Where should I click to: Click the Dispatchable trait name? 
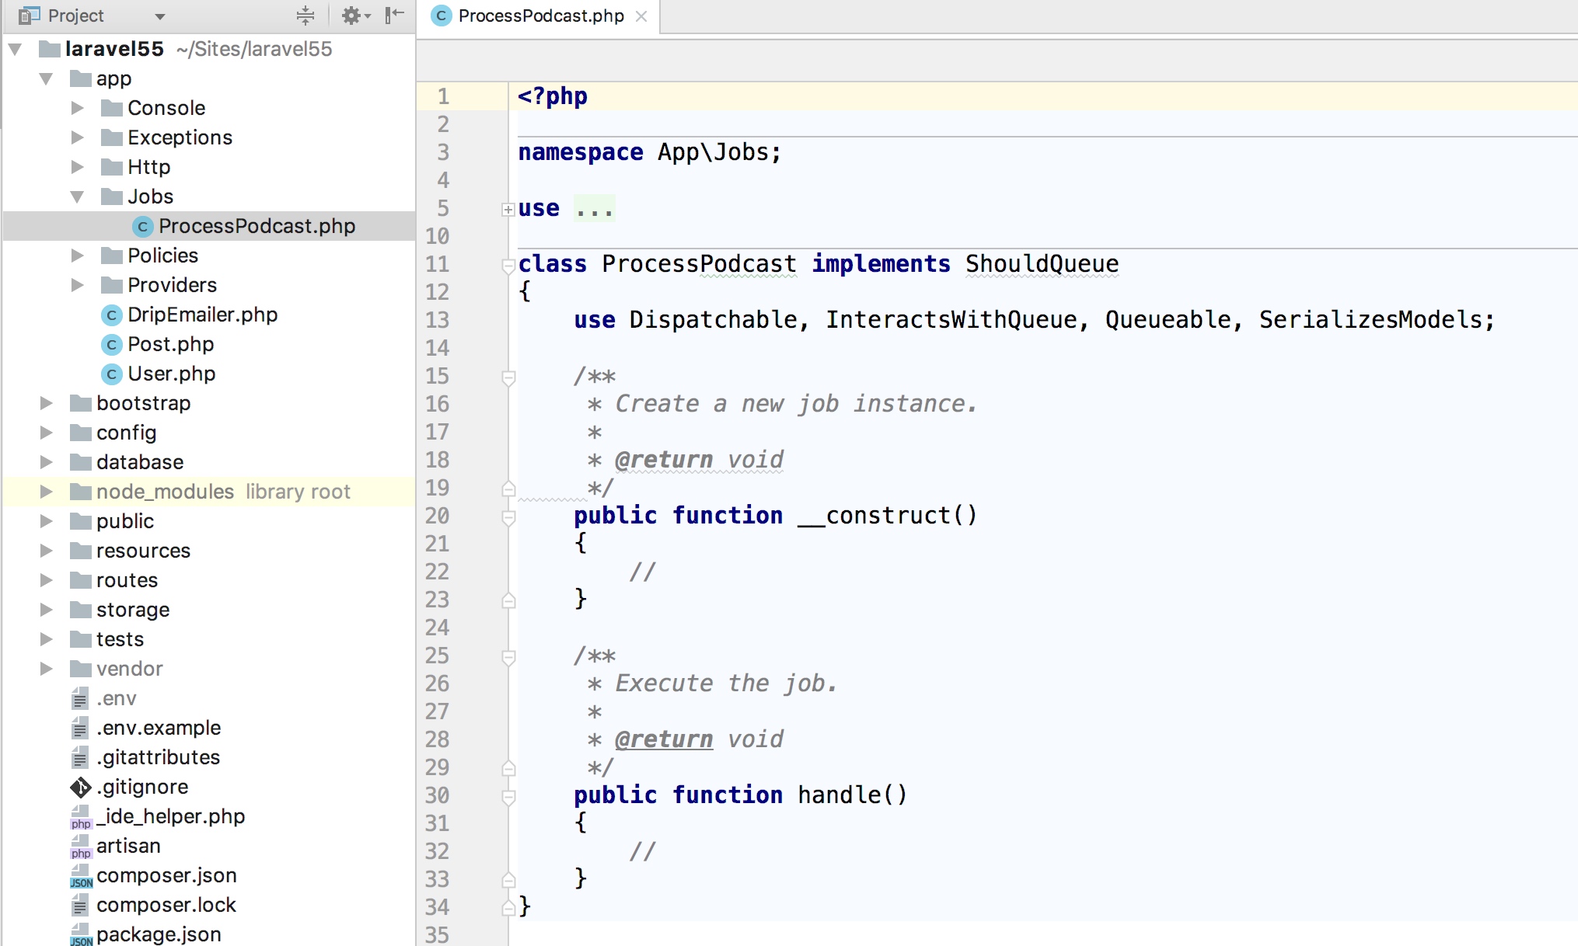pos(713,320)
